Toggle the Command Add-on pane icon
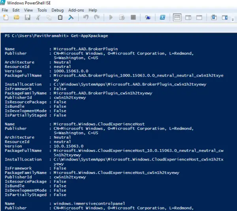Viewport: 237px width, 211px height. [225, 17]
